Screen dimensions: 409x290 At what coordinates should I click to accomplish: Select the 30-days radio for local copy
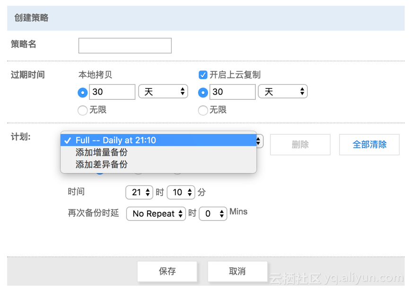82,92
